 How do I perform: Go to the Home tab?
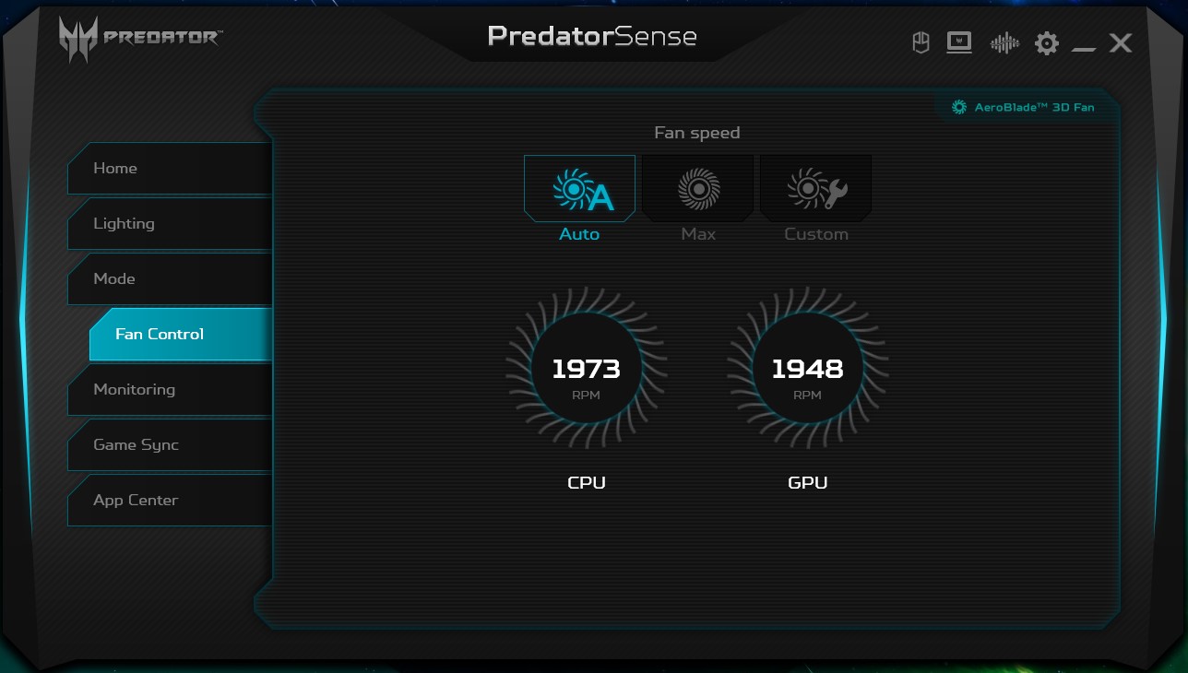[x=171, y=168]
